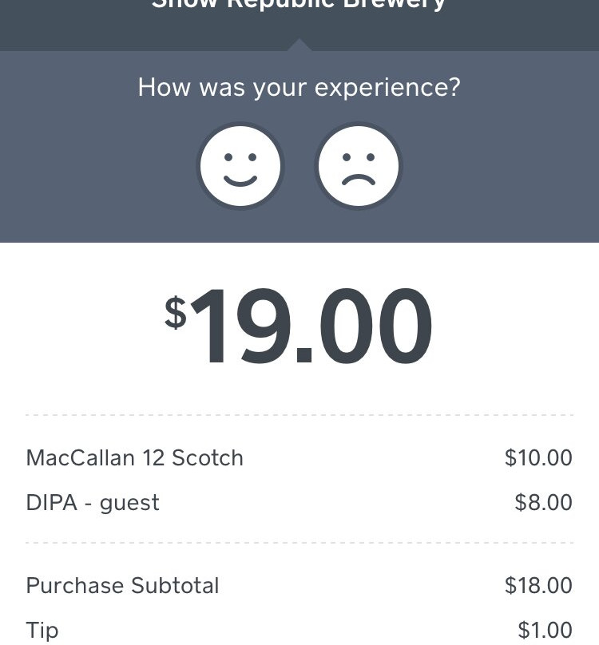
Task: Click the feedback panel left of the smiley
Action: (96, 166)
